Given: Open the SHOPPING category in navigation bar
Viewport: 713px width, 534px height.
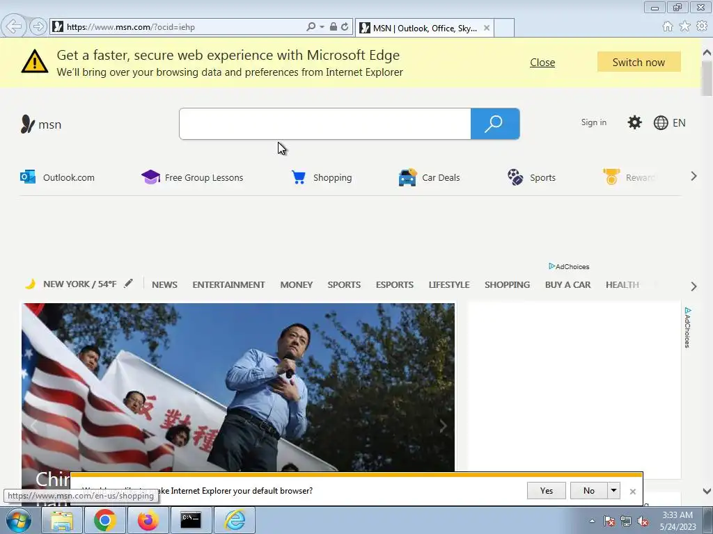Looking at the screenshot, I should click(x=507, y=284).
